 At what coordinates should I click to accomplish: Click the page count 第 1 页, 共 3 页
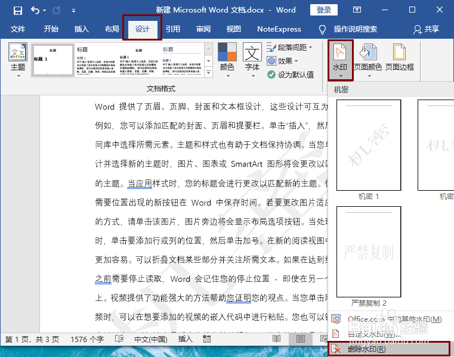coord(32,339)
